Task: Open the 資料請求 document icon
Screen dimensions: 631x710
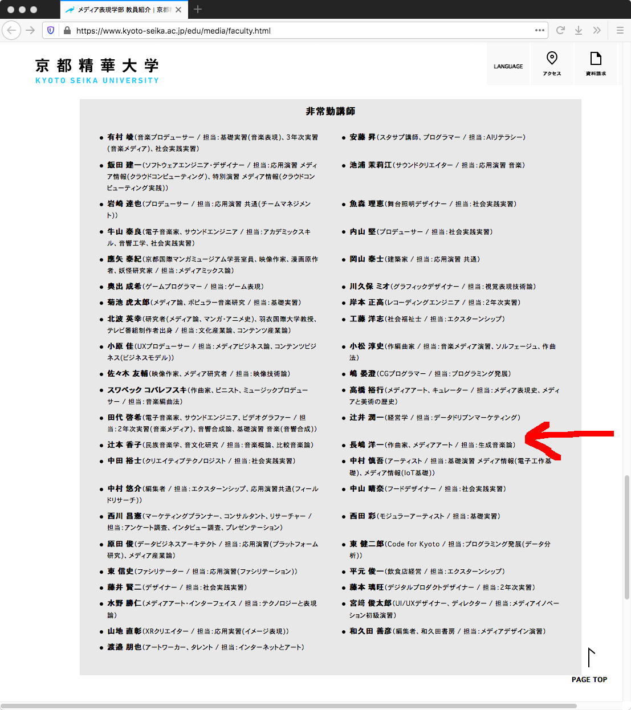Action: pyautogui.click(x=596, y=64)
